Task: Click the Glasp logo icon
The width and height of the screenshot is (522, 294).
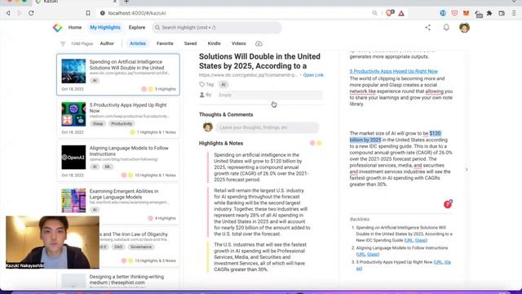Action: tap(57, 28)
